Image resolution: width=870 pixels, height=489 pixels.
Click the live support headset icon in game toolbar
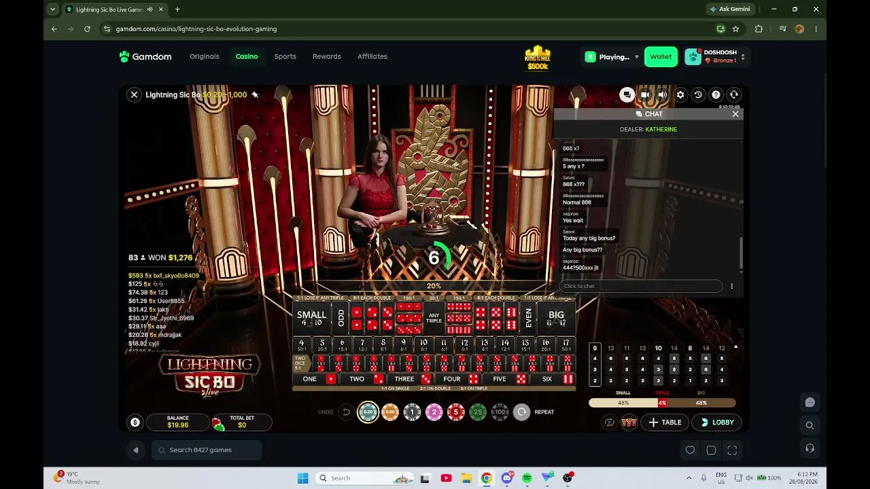pyautogui.click(x=733, y=94)
